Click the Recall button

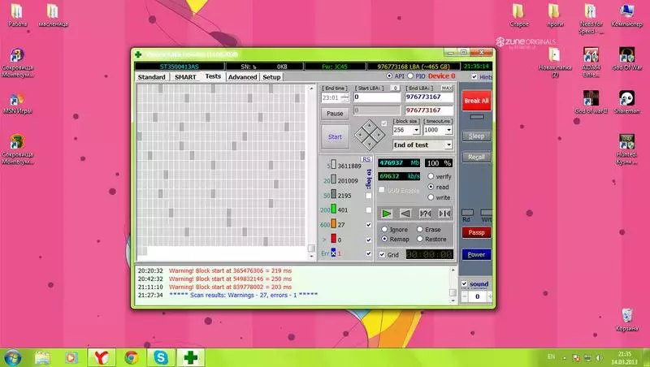[476, 157]
